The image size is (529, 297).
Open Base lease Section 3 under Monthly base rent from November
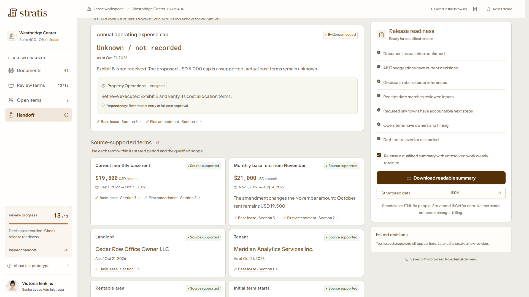[x=256, y=218]
